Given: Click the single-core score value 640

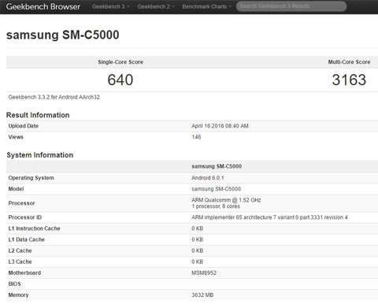Looking at the screenshot, I should click(120, 80).
